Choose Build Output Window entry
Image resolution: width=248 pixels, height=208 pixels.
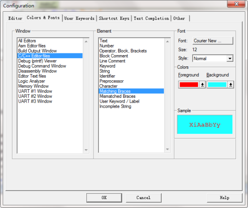(x=50, y=51)
